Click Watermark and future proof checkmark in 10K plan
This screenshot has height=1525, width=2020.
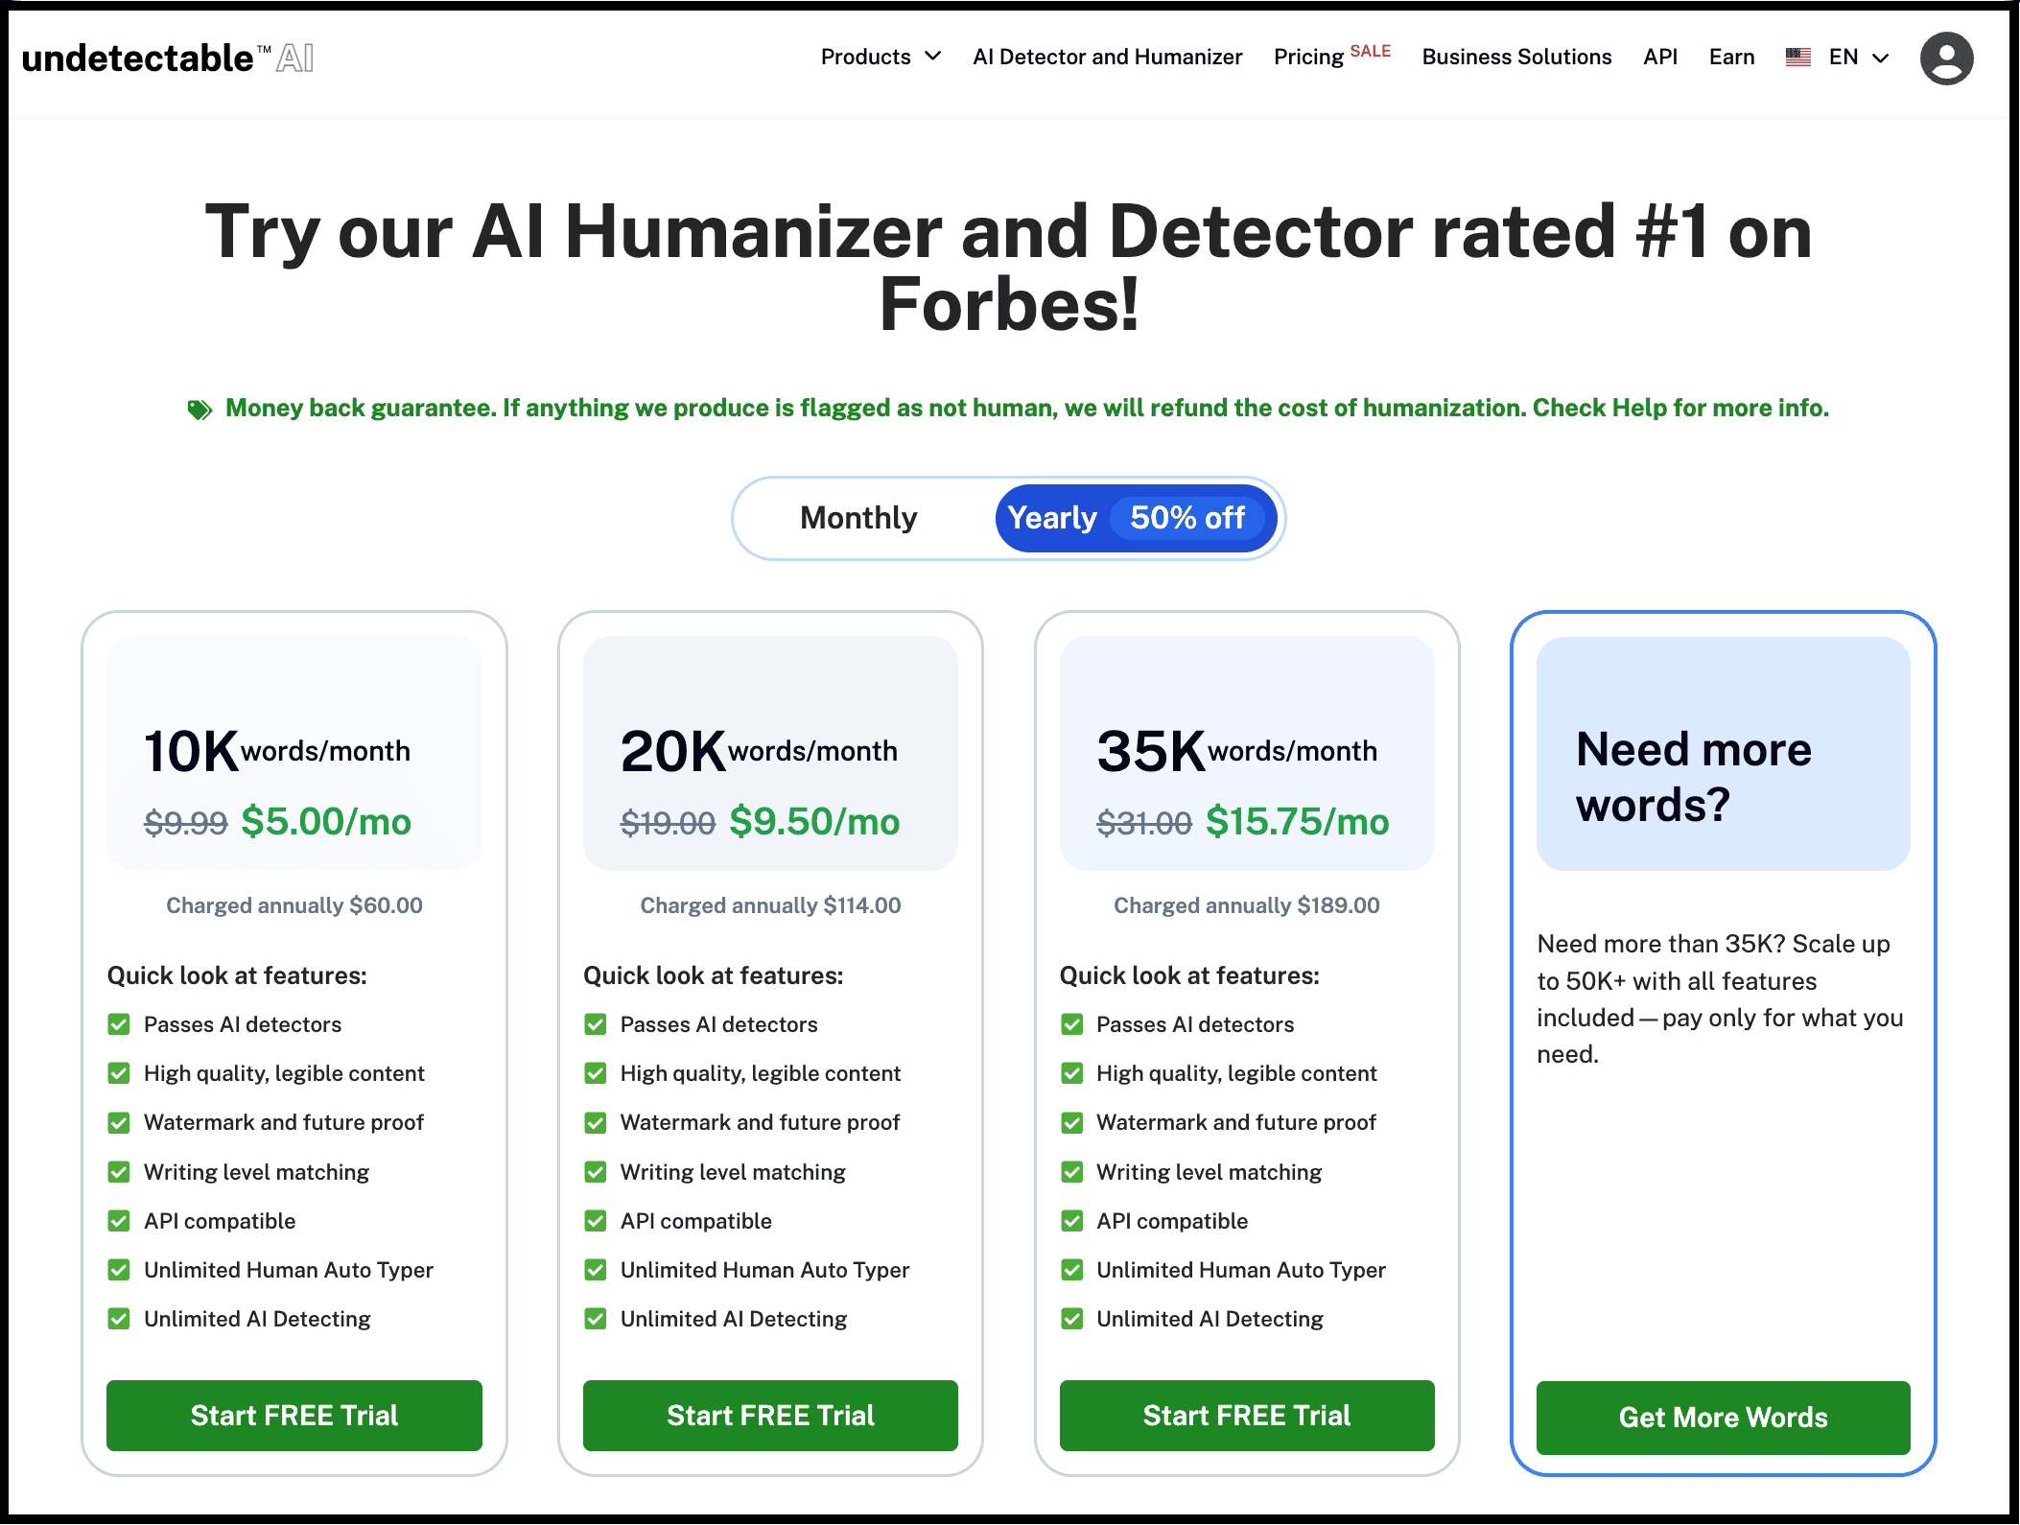119,1122
